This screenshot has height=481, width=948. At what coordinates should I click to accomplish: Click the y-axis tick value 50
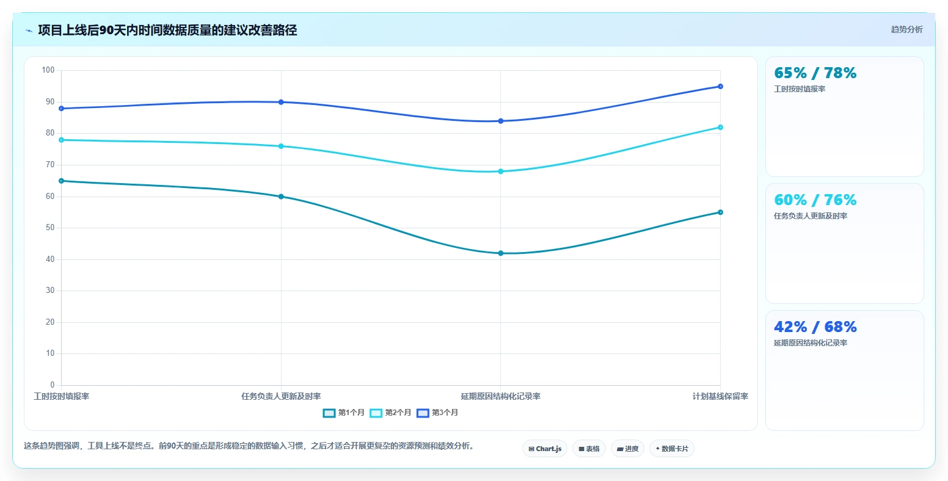pos(50,228)
